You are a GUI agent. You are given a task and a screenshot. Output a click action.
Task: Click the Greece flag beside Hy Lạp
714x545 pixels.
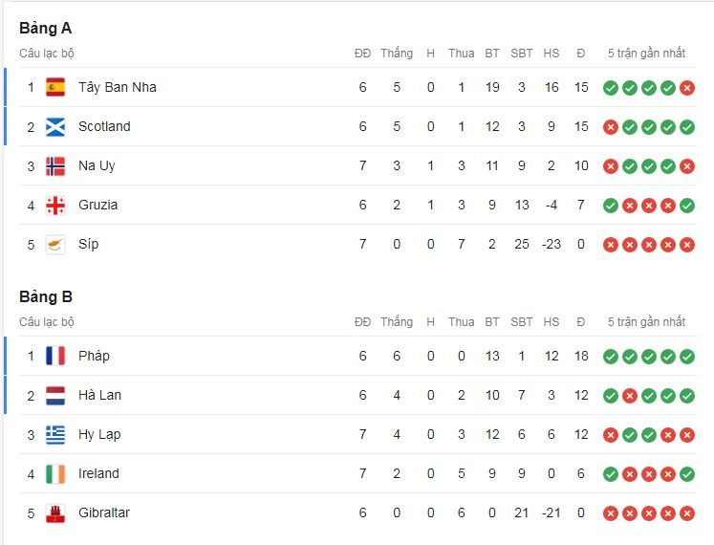pos(55,434)
